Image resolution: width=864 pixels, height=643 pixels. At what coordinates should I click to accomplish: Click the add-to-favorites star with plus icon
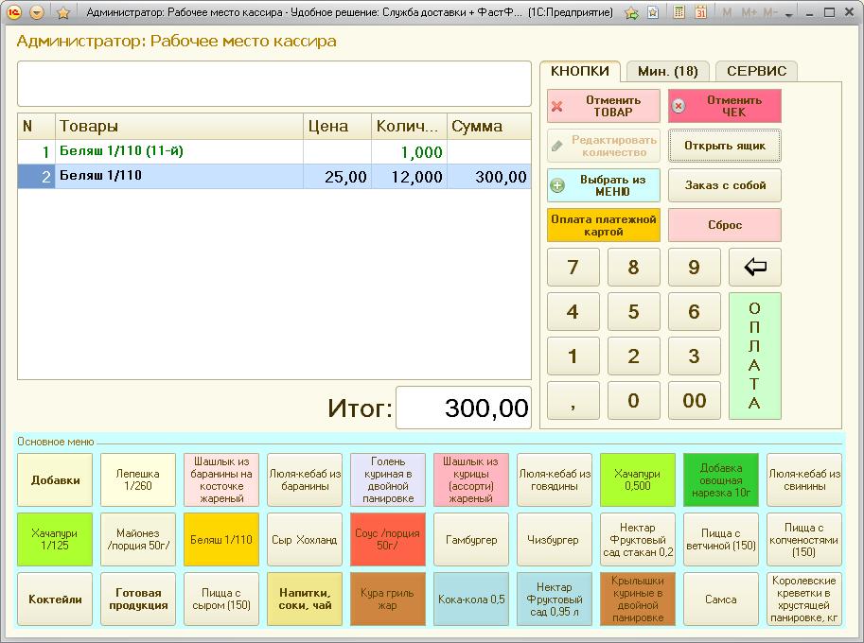[x=631, y=13]
